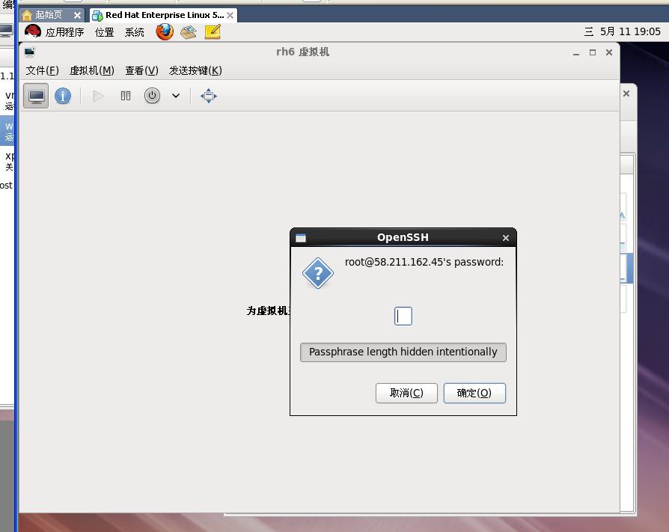
Task: Close the OpenSSH dialog
Action: 506,238
